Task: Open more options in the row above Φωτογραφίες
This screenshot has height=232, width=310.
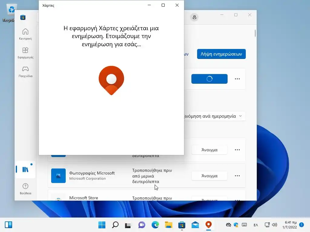Action: coord(237,150)
